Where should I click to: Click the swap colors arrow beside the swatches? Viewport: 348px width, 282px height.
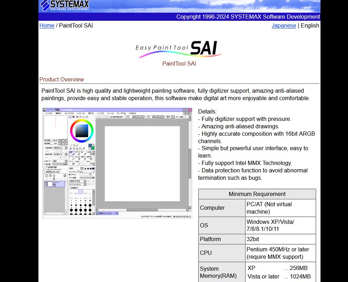pyautogui.click(x=94, y=145)
